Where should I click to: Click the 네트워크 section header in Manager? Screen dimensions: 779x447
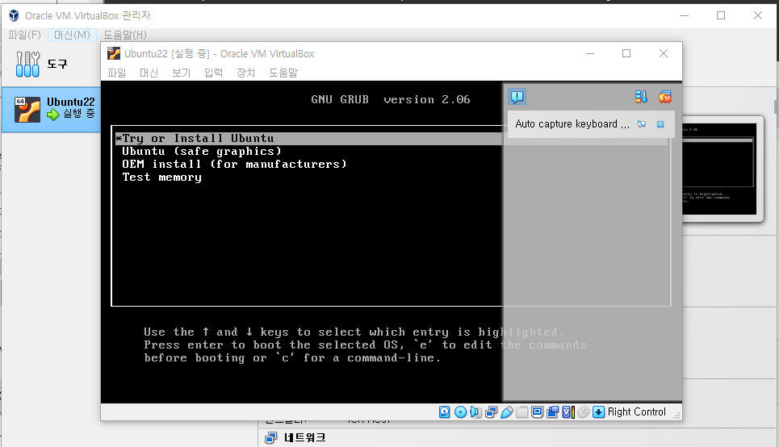[x=304, y=437]
